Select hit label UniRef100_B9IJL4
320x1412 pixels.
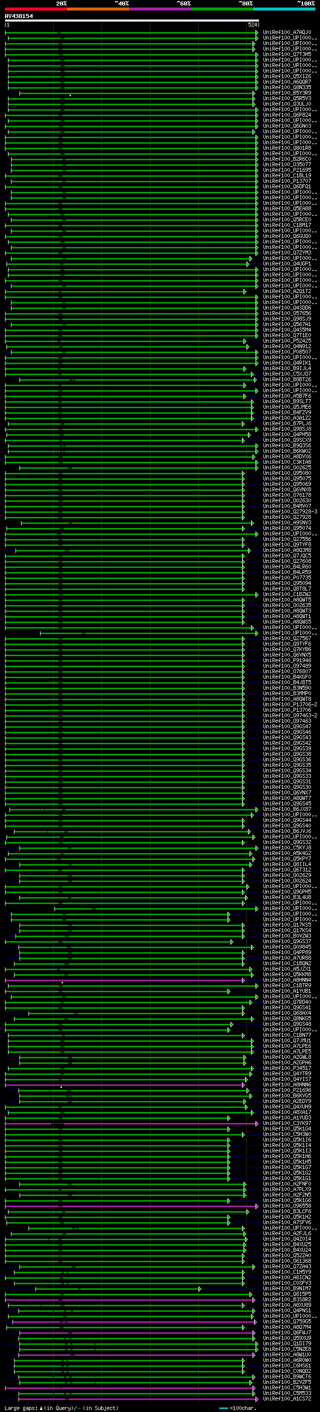pyautogui.click(x=287, y=368)
